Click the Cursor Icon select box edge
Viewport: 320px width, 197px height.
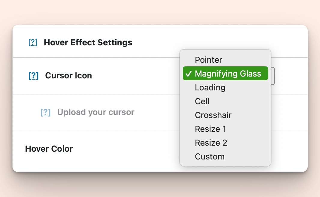(273, 76)
